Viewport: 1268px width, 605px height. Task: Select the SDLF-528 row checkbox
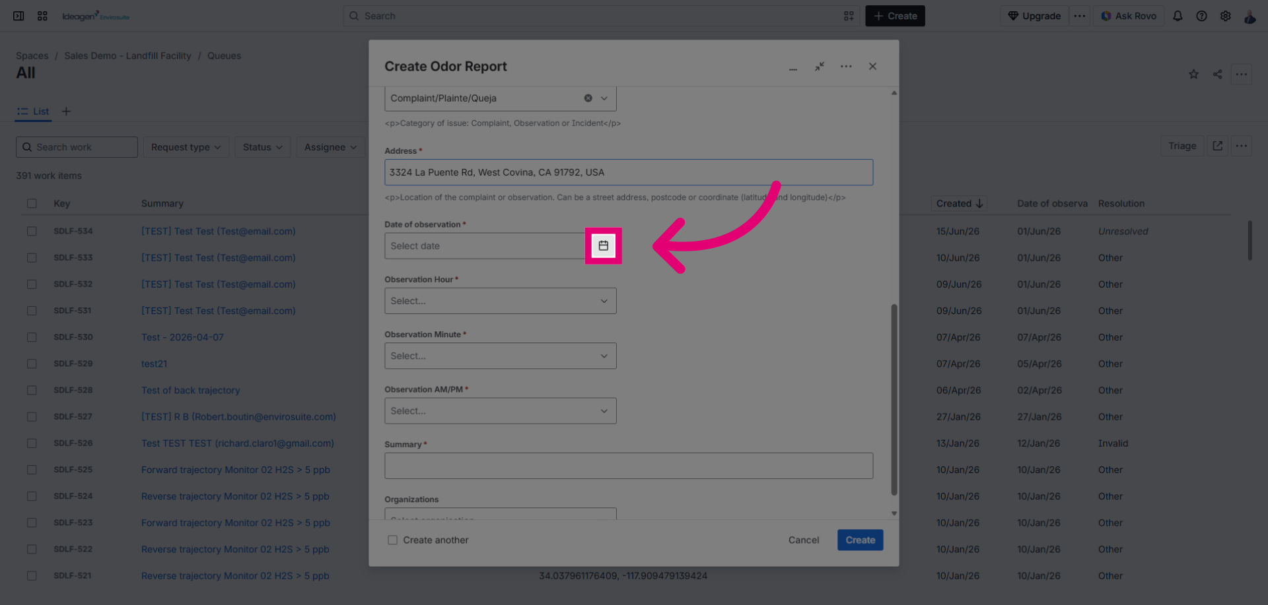pos(32,390)
